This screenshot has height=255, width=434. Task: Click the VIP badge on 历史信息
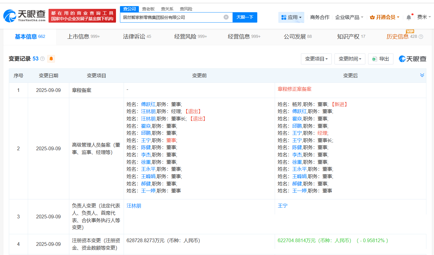[x=410, y=31]
